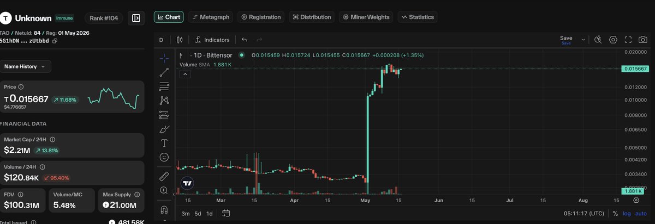Screen dimensions: 655x224
Task: Copy the 5G1hDN...zUtbbd address
Action: [x=55, y=41]
